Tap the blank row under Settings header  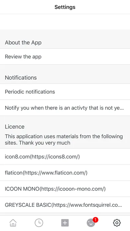click(65, 22)
